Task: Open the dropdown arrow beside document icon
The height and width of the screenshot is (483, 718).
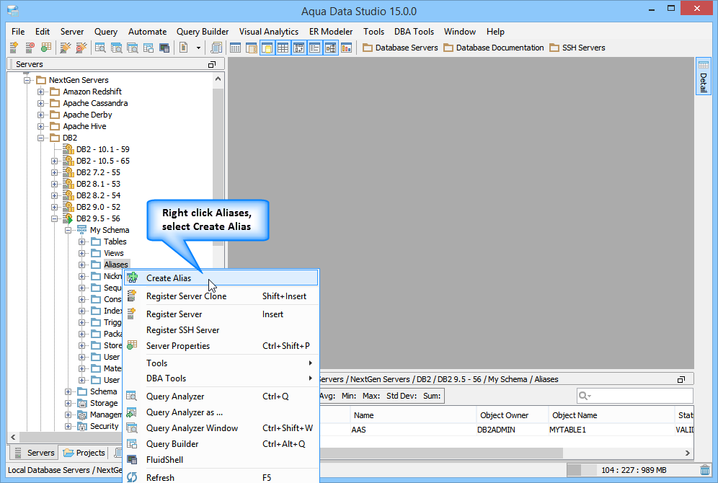Action: point(198,48)
